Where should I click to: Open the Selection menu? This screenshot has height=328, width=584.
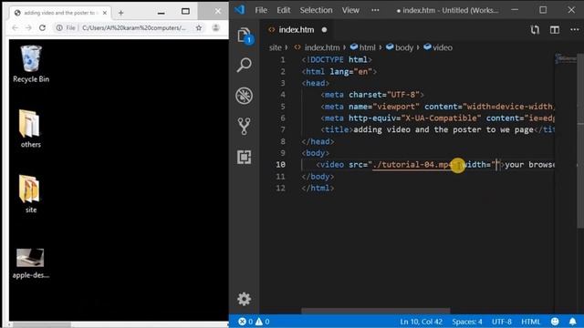click(317, 10)
